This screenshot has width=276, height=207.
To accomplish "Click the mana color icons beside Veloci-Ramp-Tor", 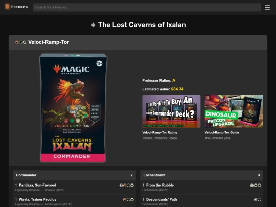I will [21, 42].
